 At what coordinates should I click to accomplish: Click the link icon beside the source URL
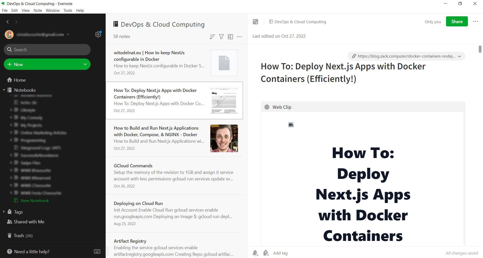tap(354, 56)
